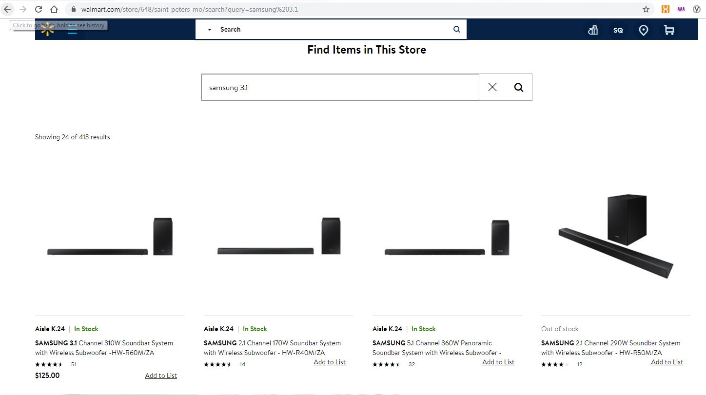The height and width of the screenshot is (395, 706).
Task: Reload the page with the refresh icon
Action: click(x=38, y=9)
